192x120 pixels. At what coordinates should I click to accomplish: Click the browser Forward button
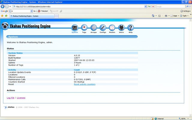[x=7, y=7]
